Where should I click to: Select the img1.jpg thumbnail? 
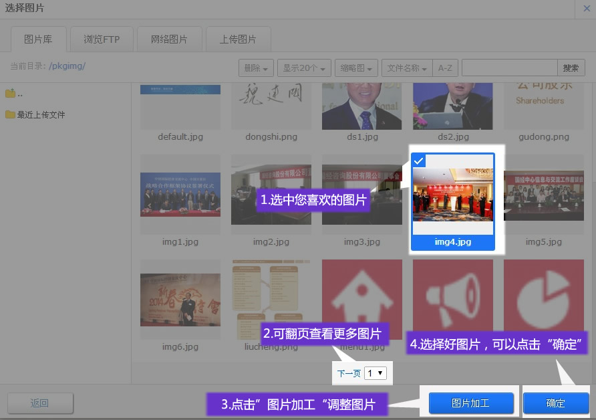(180, 195)
